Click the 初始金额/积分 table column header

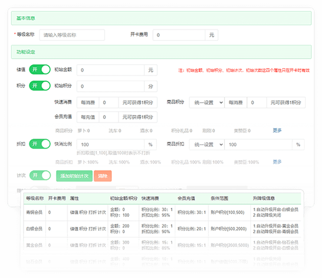pyautogui.click(x=124, y=198)
